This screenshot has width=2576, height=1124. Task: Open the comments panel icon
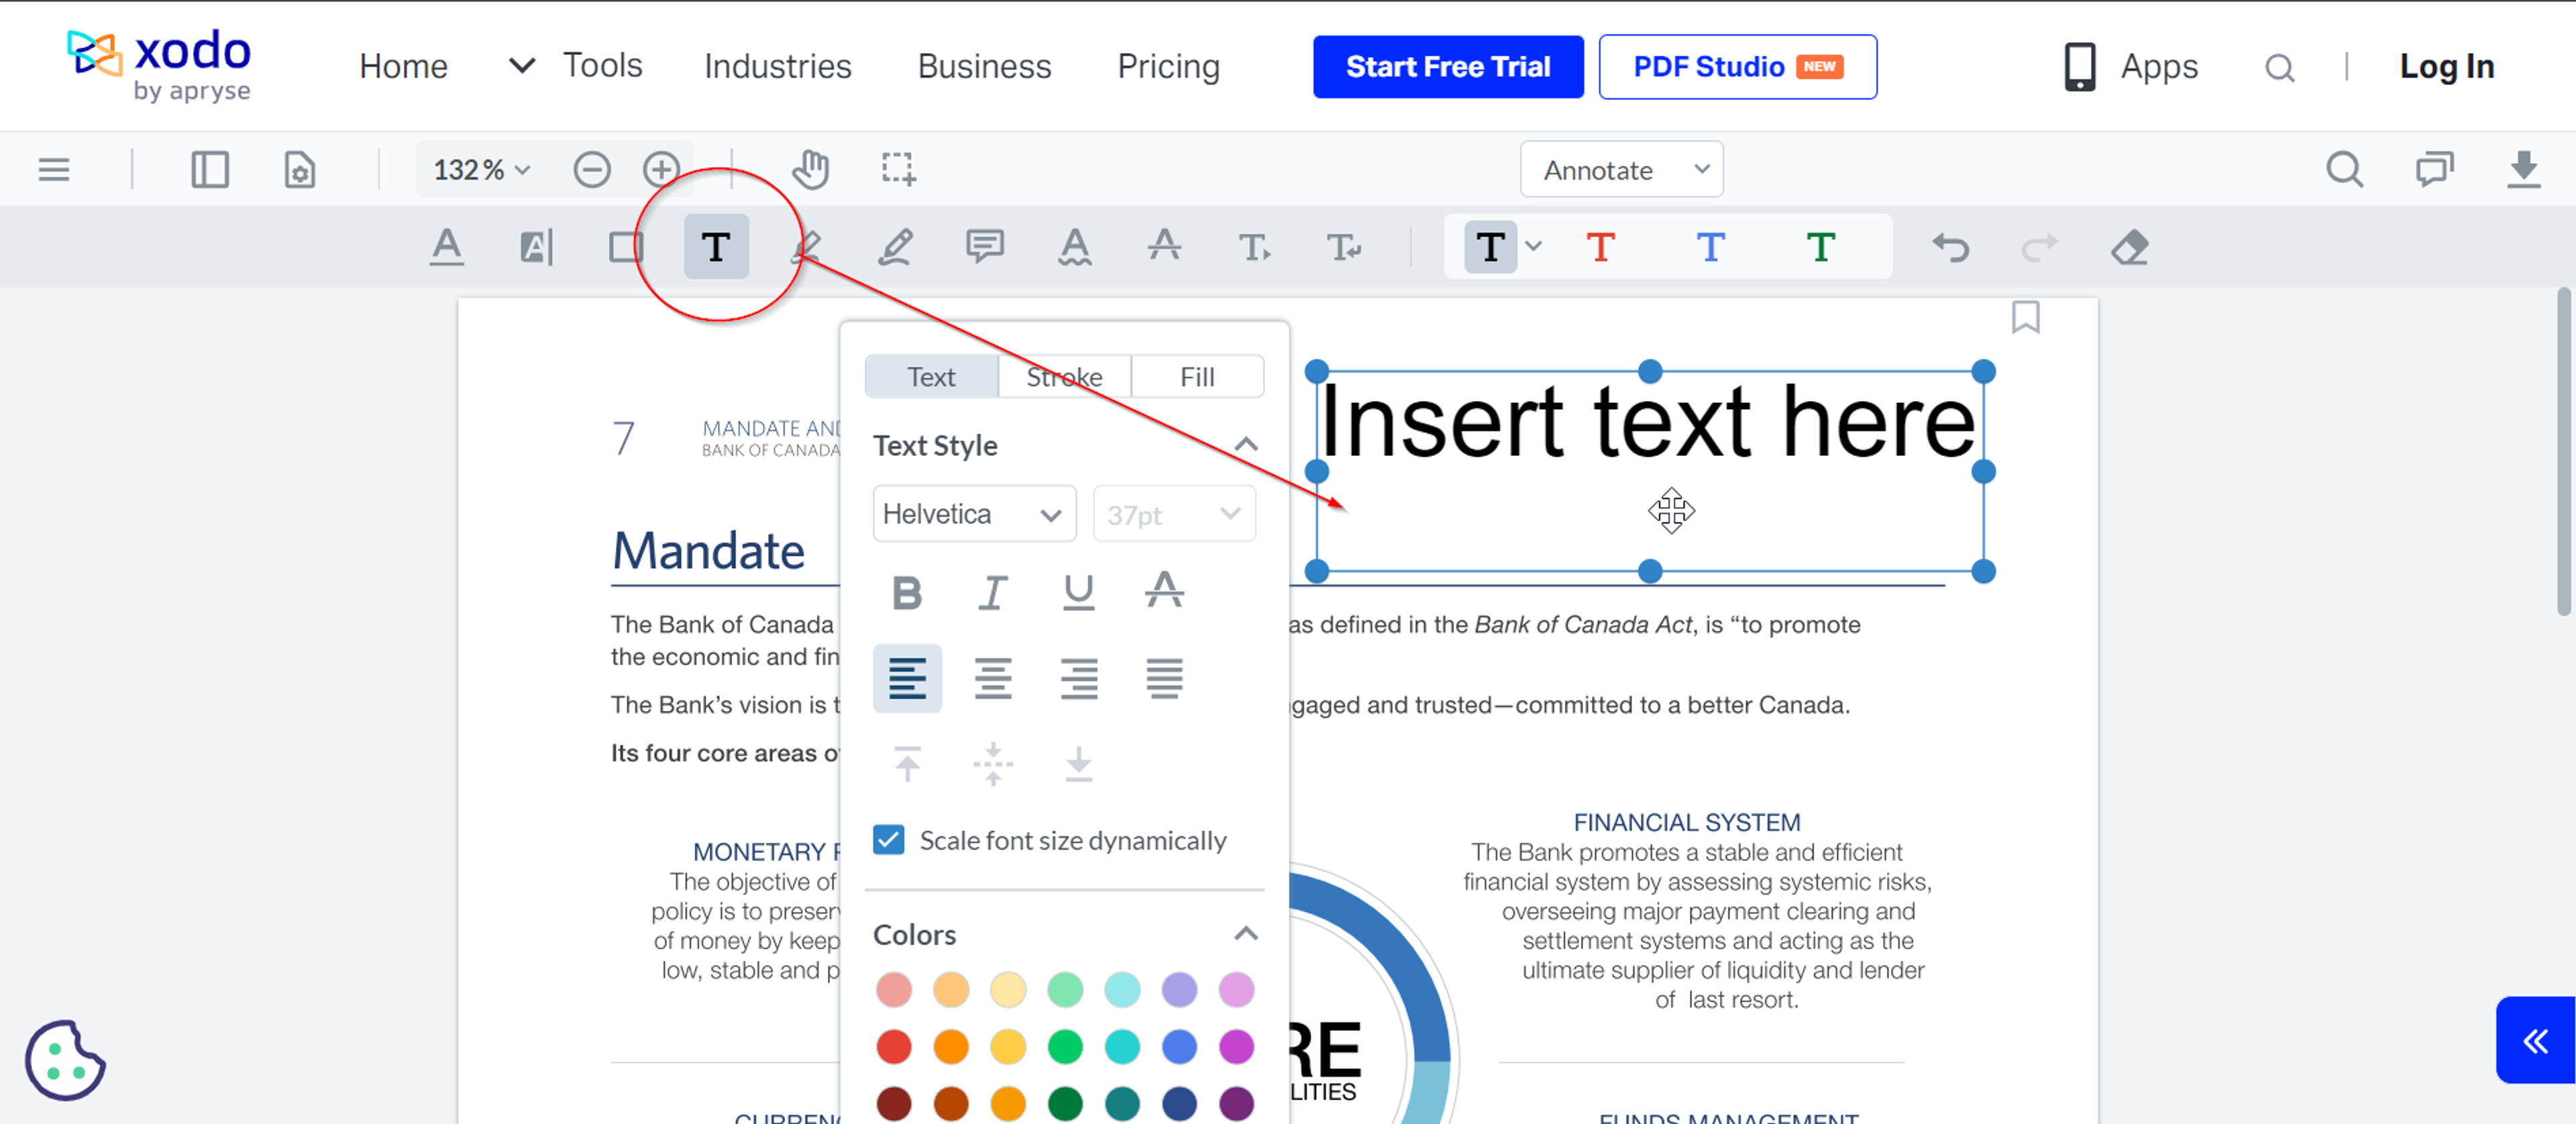click(2435, 170)
